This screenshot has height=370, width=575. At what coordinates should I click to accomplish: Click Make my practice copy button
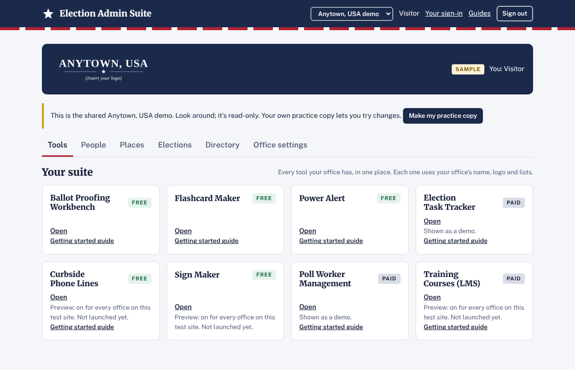(442, 116)
